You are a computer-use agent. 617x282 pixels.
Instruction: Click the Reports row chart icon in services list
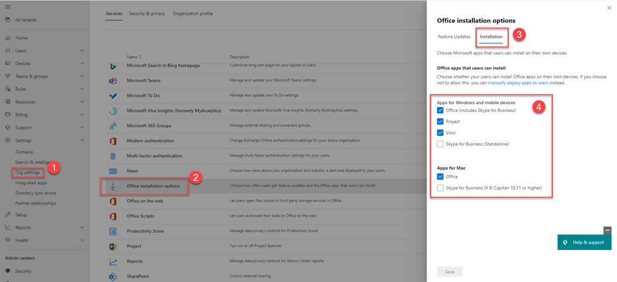pos(113,262)
